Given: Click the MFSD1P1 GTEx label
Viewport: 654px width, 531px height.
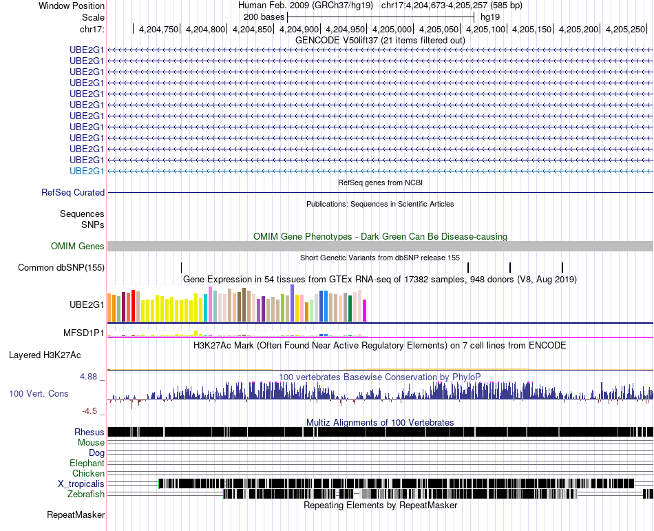Looking at the screenshot, I should click(84, 333).
